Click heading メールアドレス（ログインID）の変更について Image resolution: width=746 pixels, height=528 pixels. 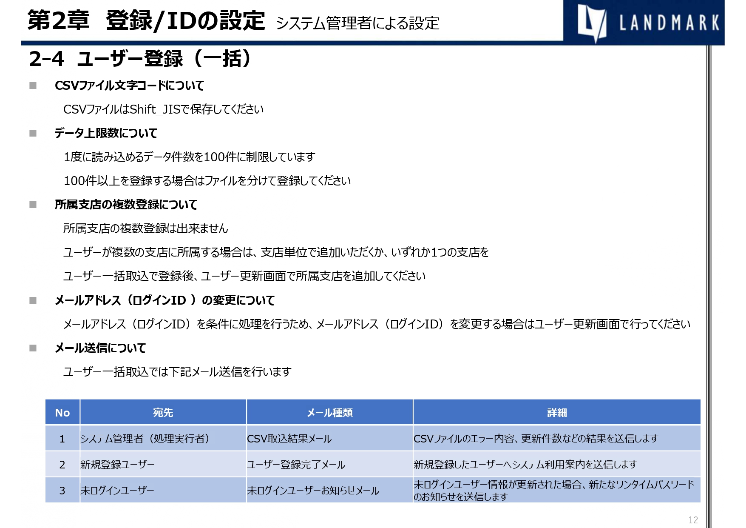point(165,300)
